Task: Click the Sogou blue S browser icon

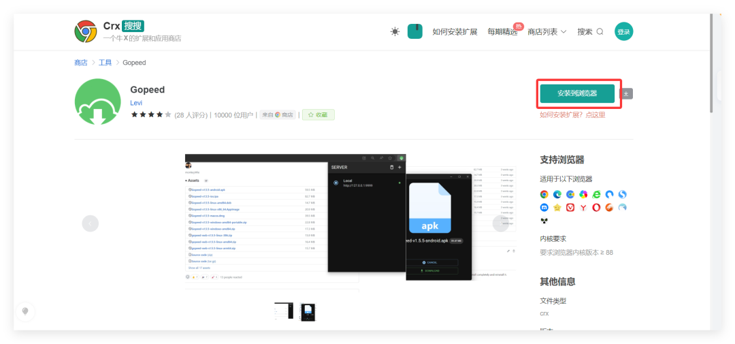Action: click(623, 194)
